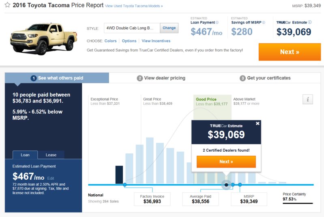
Task: Click the MSRP $39,349 box below chart
Action: pyautogui.click(x=249, y=199)
